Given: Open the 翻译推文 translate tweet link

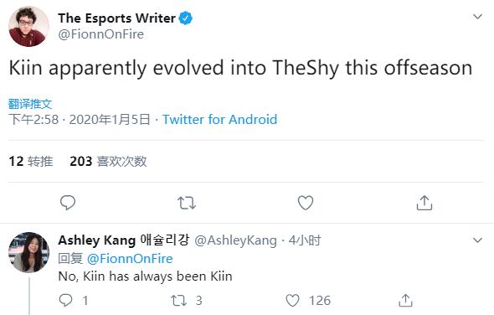Looking at the screenshot, I should pyautogui.click(x=30, y=104).
